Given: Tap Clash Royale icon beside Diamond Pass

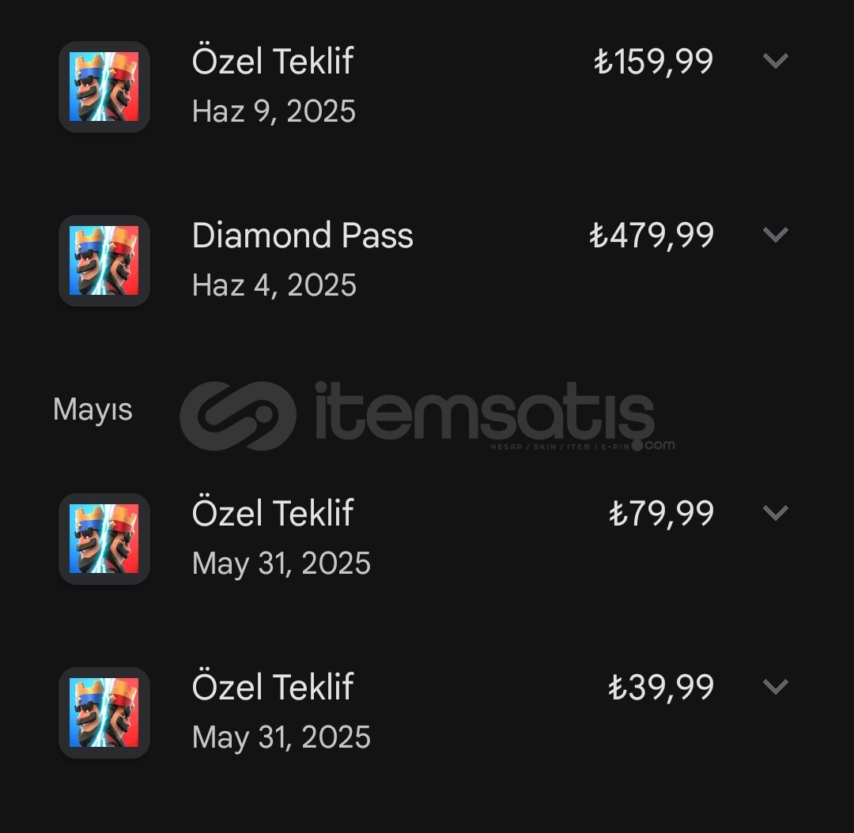Looking at the screenshot, I should pos(104,260).
